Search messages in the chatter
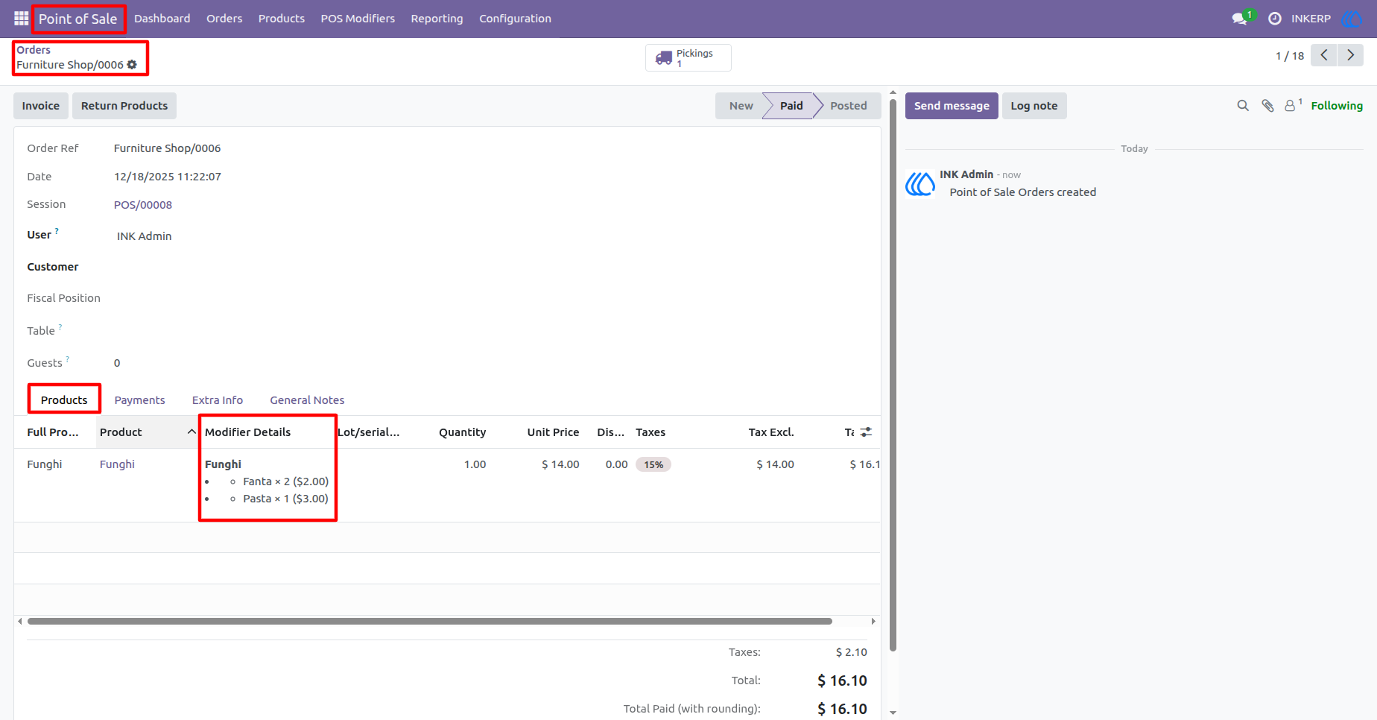This screenshot has height=720, width=1377. tap(1243, 106)
